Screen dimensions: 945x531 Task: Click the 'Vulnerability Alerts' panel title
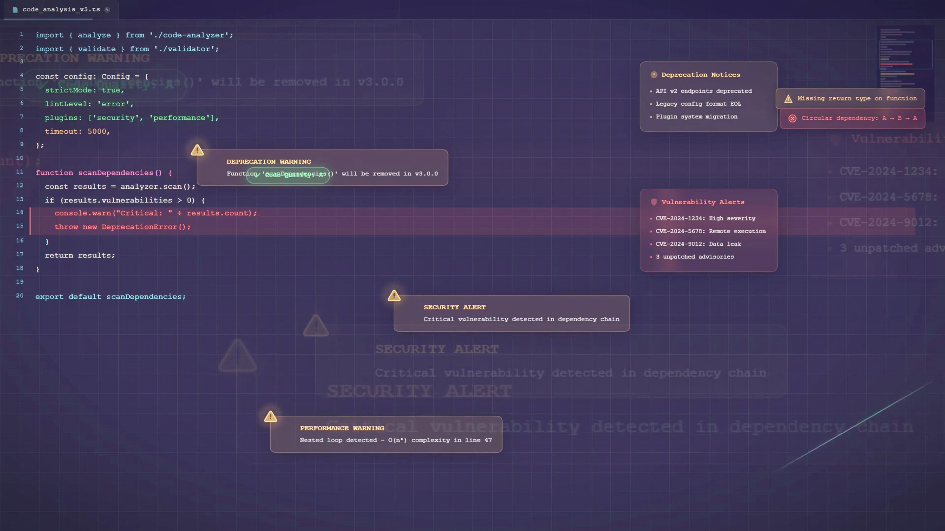[x=703, y=202]
